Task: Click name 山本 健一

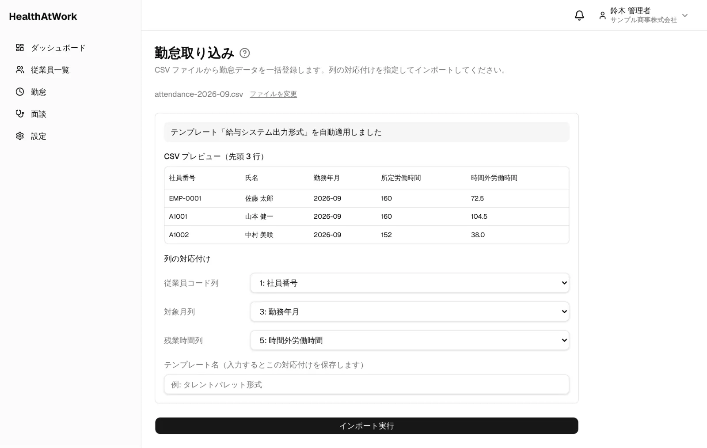Action: coord(259,216)
